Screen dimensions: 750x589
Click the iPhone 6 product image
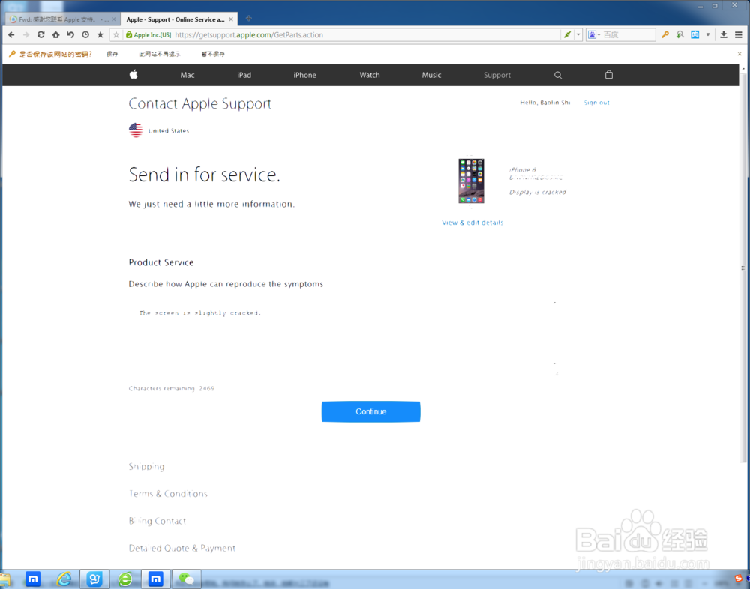point(471,181)
